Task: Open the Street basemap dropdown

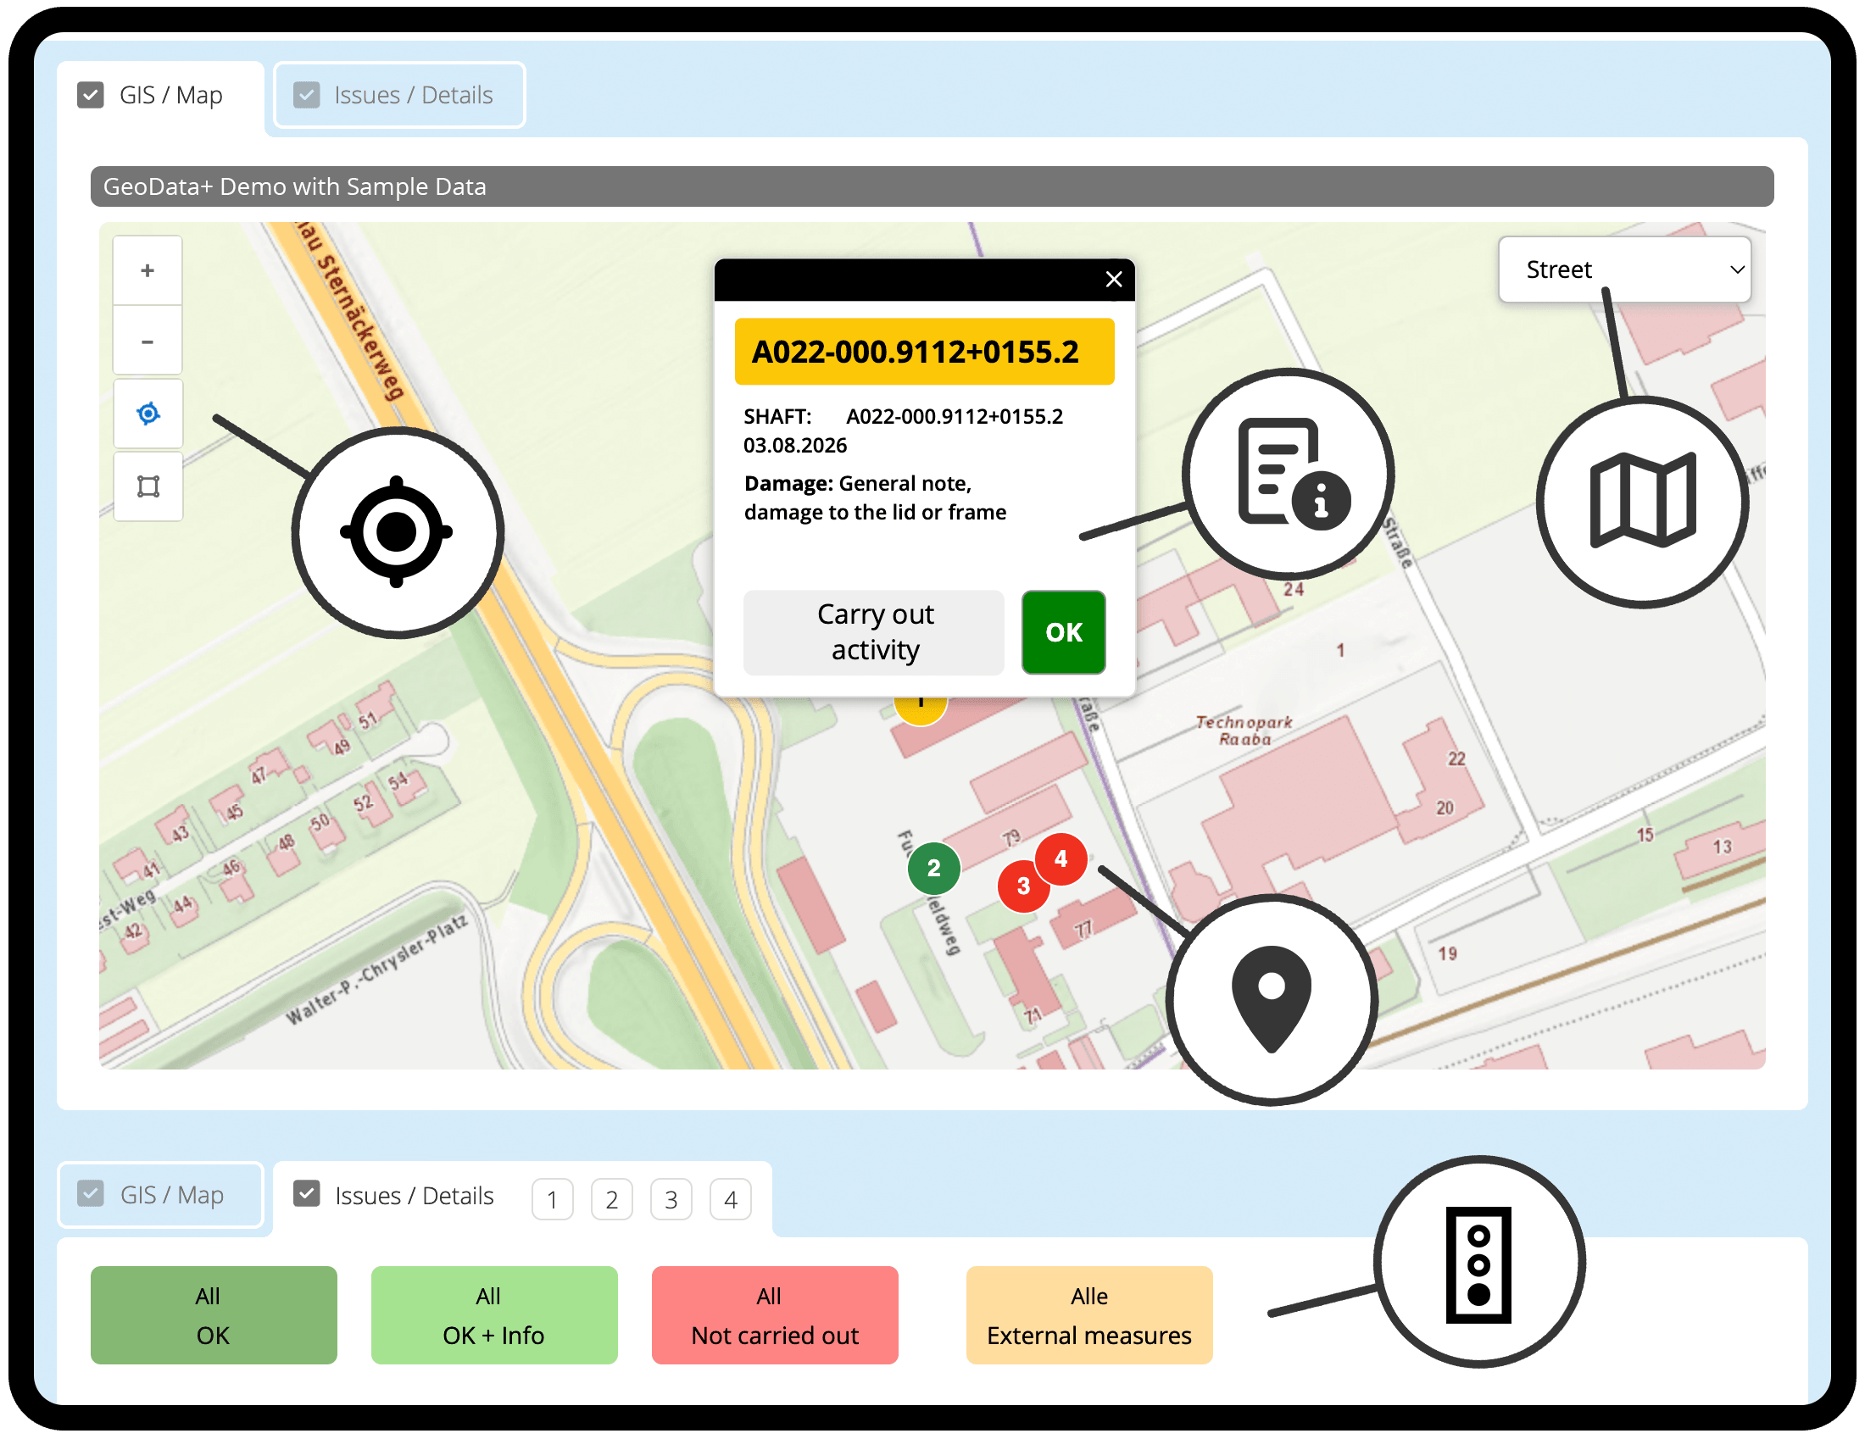Action: [1623, 269]
